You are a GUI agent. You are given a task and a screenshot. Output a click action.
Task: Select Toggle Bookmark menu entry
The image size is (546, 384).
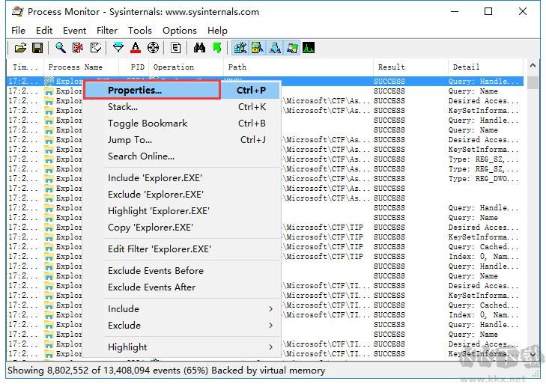[181, 124]
